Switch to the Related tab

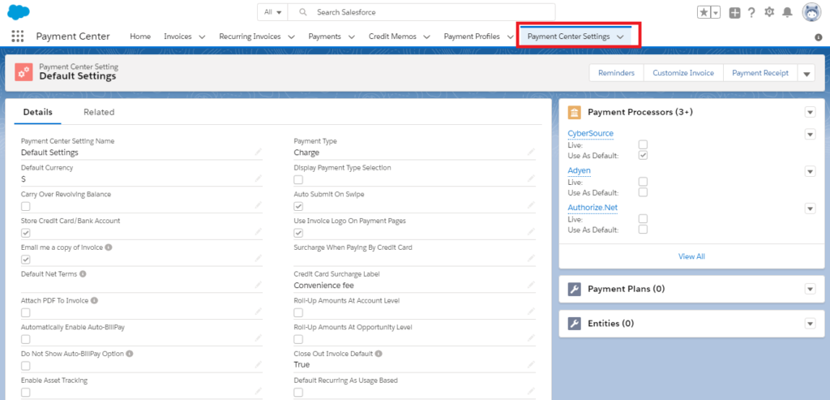(99, 112)
